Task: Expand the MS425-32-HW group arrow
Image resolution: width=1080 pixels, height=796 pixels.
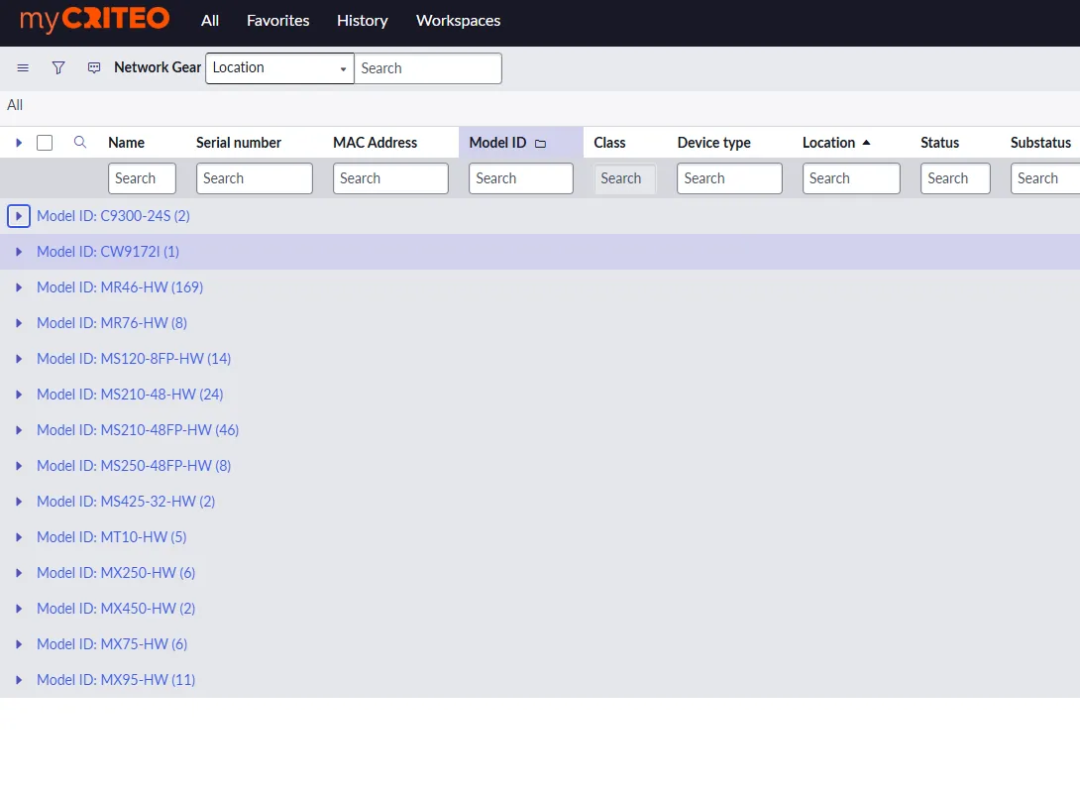Action: (x=19, y=502)
